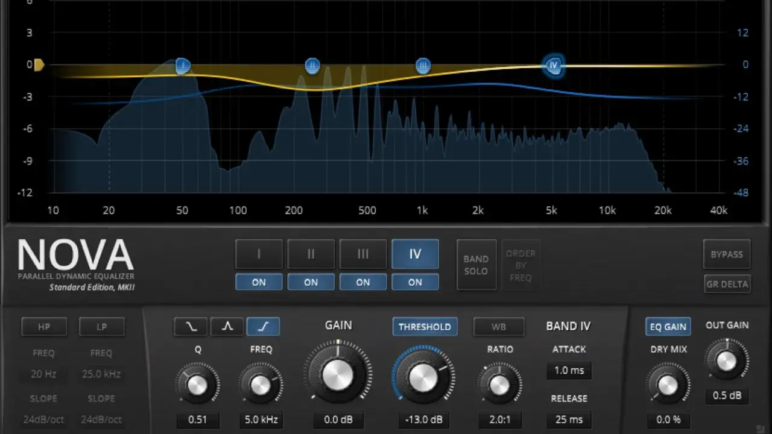
Task: Click release value field 25 ms
Action: 569,420
